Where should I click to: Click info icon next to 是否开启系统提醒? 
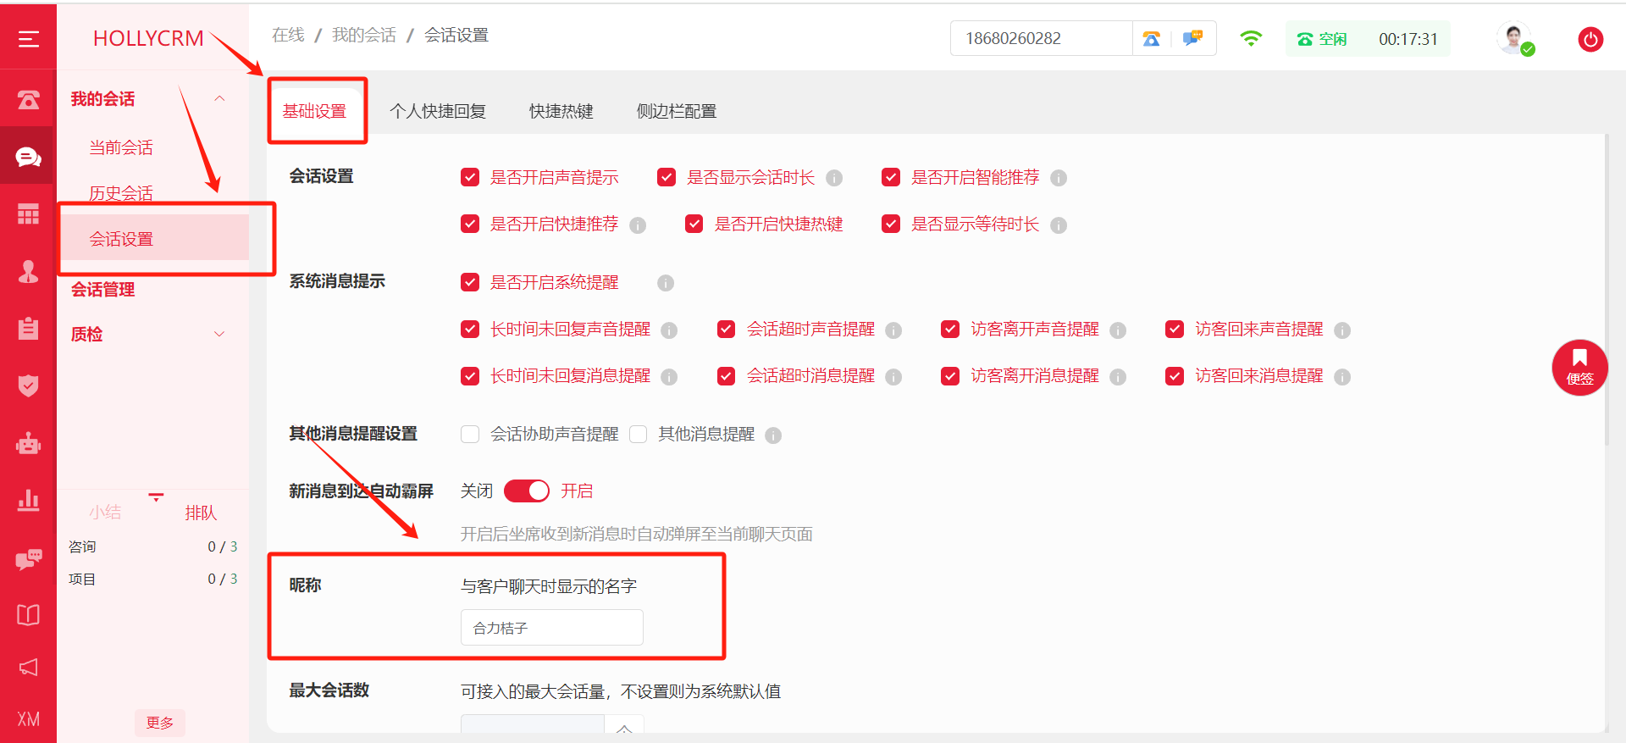[666, 283]
